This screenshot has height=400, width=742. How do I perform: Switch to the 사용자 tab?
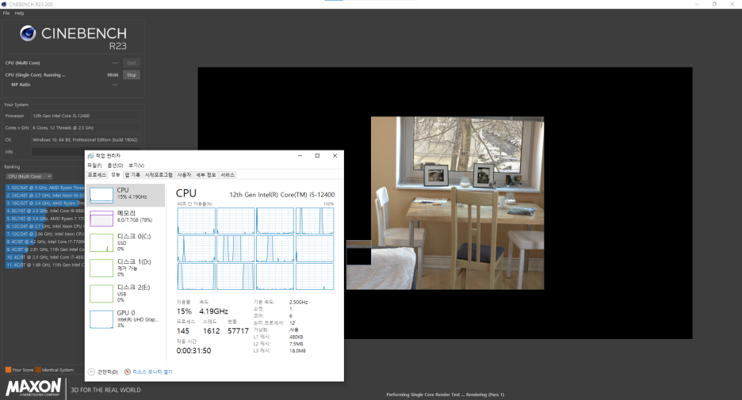point(184,175)
